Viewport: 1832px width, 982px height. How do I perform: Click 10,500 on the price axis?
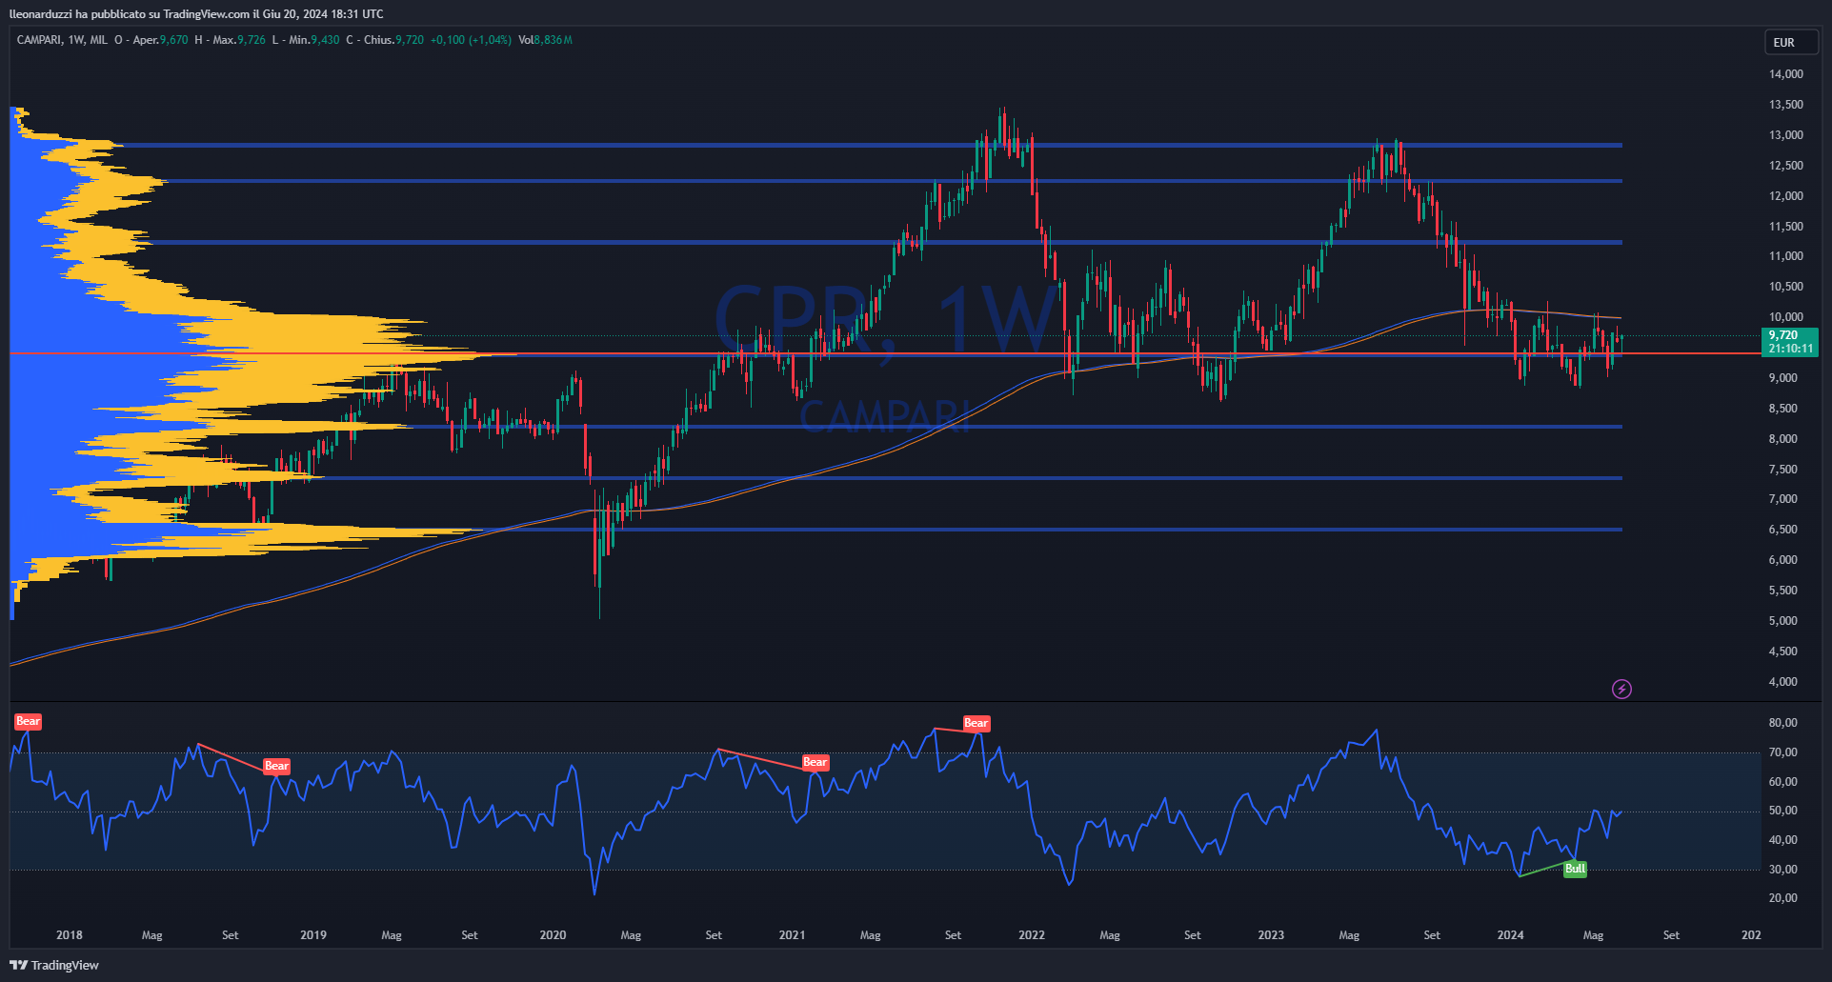pyautogui.click(x=1786, y=287)
